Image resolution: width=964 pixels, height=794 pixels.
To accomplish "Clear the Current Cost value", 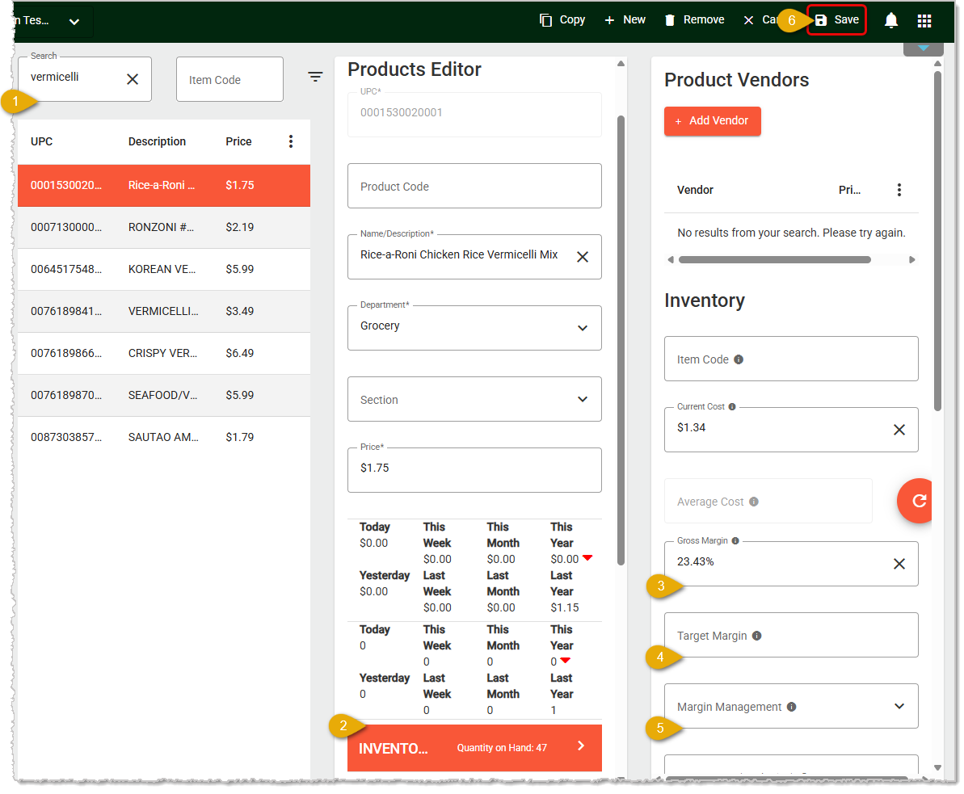I will click(x=899, y=431).
